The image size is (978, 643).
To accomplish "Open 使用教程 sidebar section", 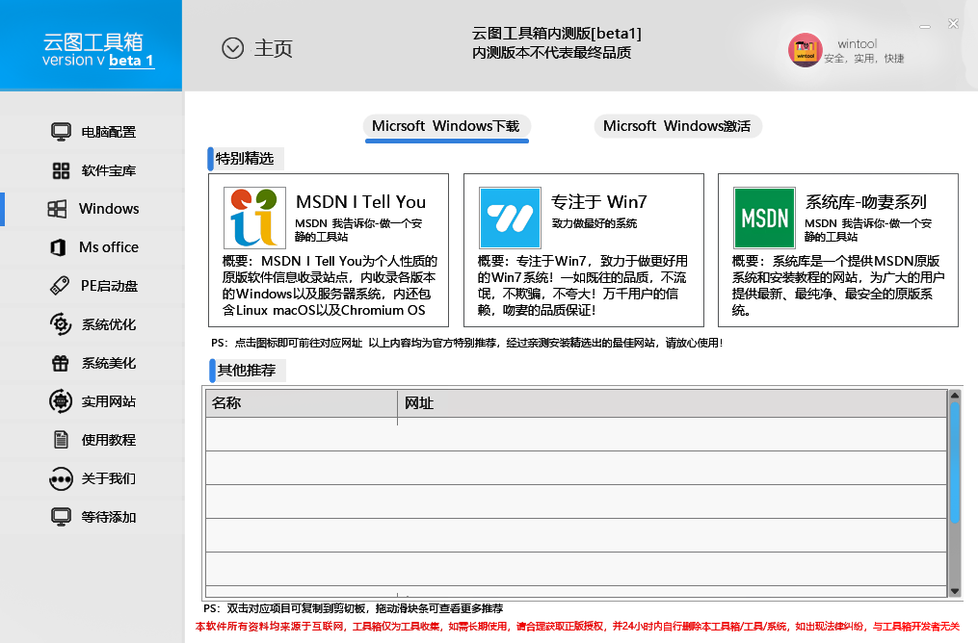I will (93, 440).
